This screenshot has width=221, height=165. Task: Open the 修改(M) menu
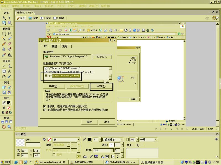(49, 6)
